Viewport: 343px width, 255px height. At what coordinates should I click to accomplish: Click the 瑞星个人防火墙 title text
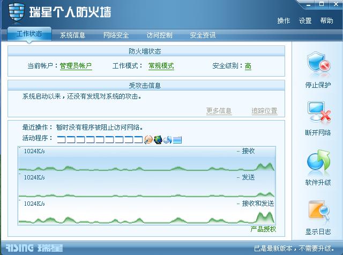[x=70, y=12]
